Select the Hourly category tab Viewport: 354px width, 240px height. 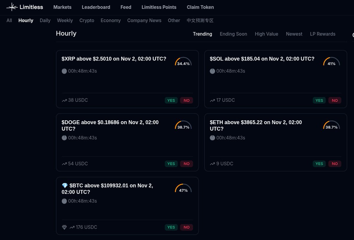[26, 20]
